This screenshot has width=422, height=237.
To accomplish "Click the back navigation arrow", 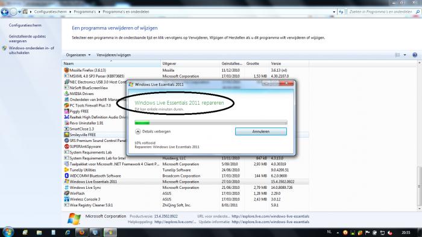I will [5, 12].
